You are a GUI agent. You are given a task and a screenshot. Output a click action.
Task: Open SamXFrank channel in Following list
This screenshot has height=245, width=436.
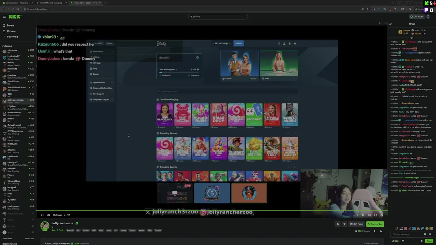coord(18,82)
